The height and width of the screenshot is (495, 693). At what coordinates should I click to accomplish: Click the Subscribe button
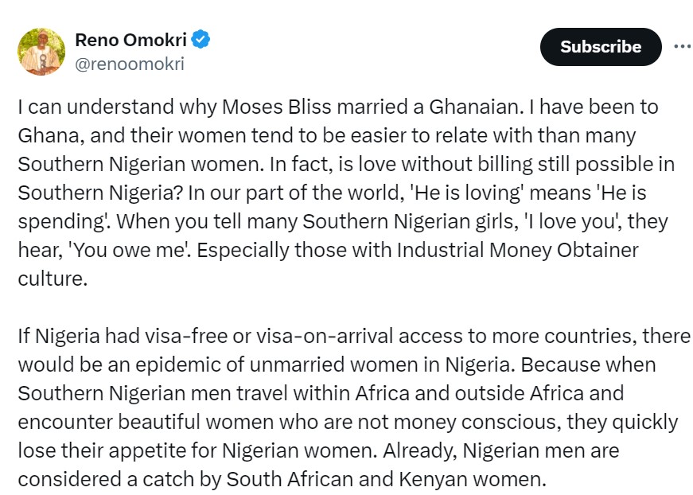(x=601, y=47)
